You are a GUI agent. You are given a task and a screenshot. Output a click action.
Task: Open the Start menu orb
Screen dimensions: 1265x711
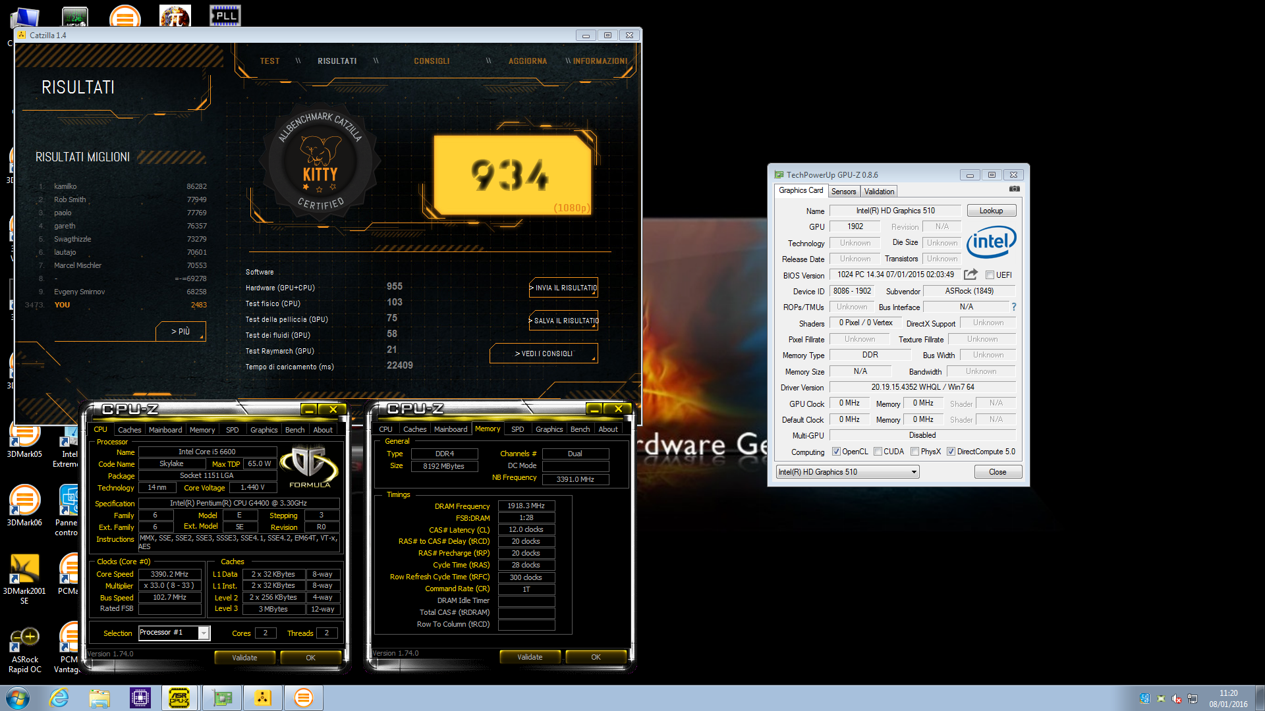pyautogui.click(x=18, y=698)
